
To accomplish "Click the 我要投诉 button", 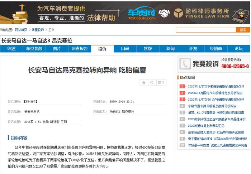I will (199, 64).
